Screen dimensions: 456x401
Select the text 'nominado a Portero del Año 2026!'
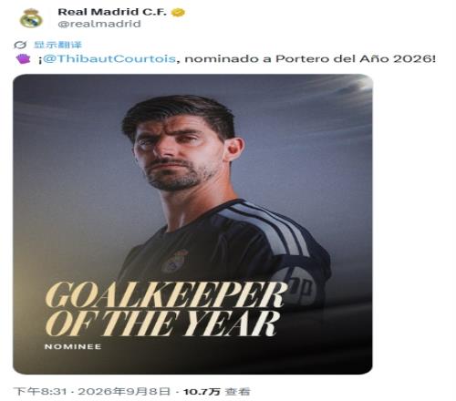pyautogui.click(x=310, y=58)
